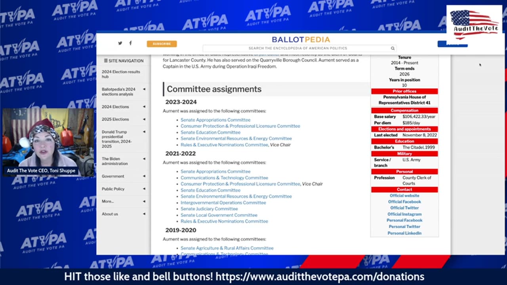The height and width of the screenshot is (285, 507).
Task: Expand the About us menu arrow
Action: coord(144,214)
